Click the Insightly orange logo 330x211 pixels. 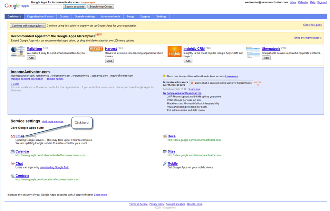pos(174,52)
